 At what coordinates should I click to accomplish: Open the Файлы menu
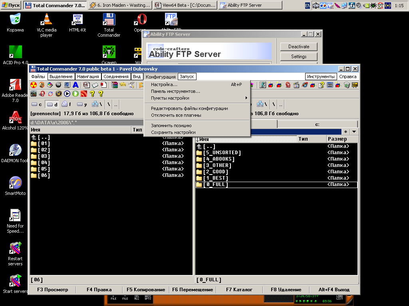point(38,76)
